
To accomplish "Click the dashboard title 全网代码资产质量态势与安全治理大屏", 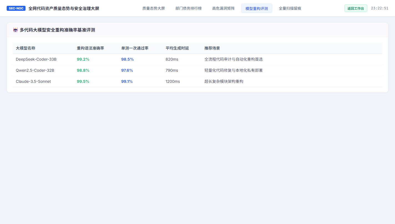I will click(x=64, y=8).
